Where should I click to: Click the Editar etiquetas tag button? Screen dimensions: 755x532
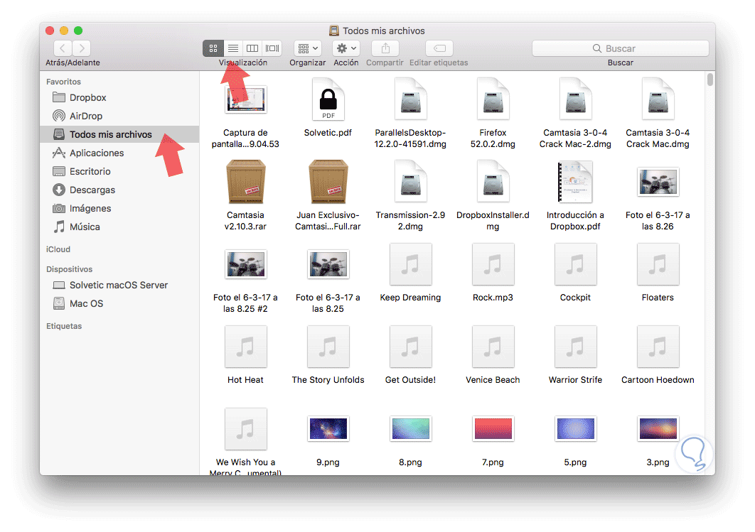tap(439, 48)
